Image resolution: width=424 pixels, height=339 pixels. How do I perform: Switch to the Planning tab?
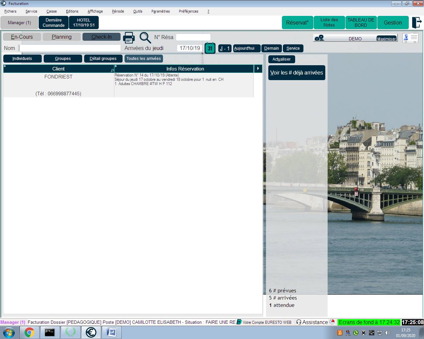62,37
